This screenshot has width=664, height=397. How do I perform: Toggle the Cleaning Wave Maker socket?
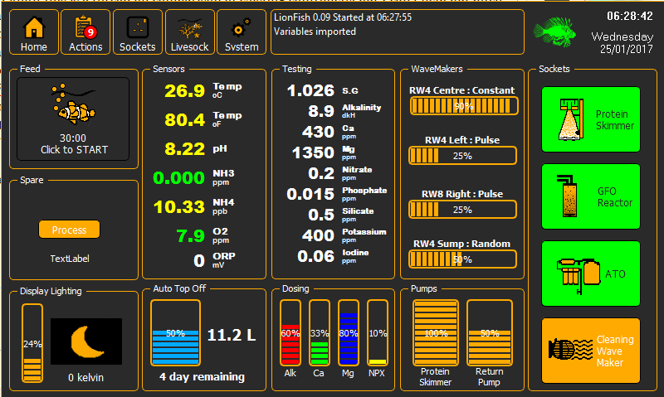[x=591, y=351]
